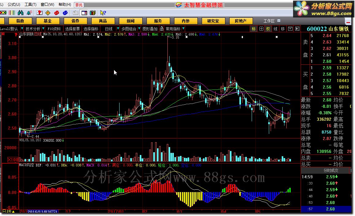This screenshot has height=216, width=355.
Task: Expand the 日线 period dropdown arrow
Action: click(x=118, y=28)
